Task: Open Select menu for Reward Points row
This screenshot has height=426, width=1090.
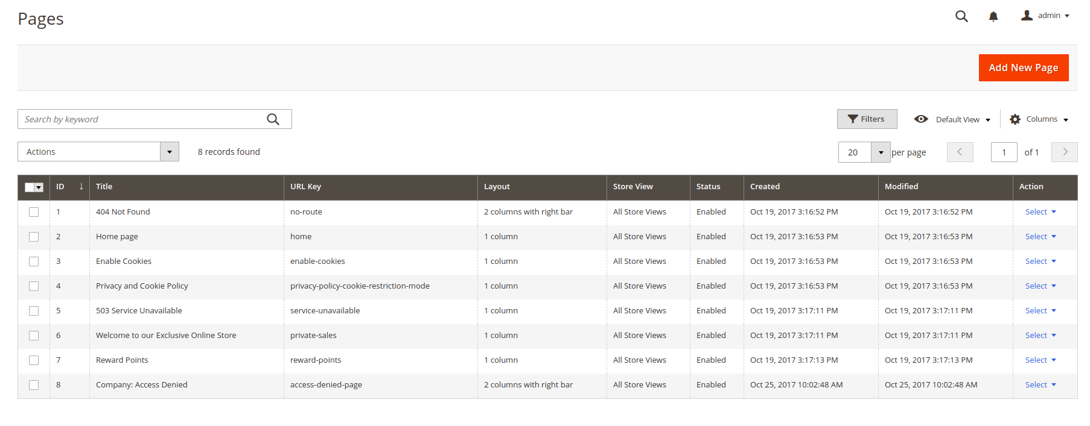Action: pos(1040,360)
